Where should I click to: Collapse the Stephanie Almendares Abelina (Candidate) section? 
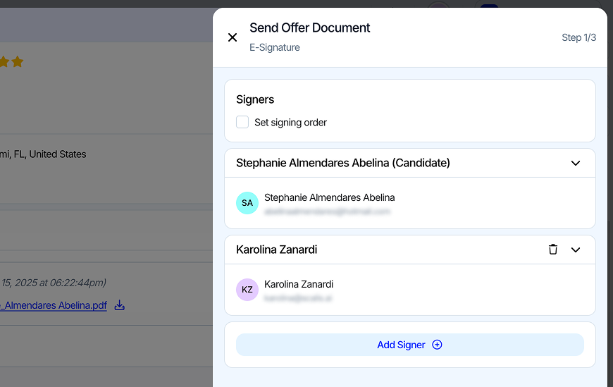point(576,163)
